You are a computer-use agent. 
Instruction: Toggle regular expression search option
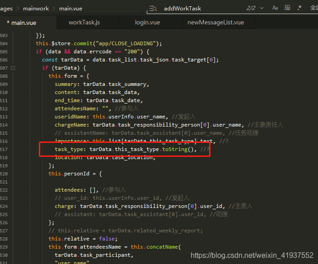point(299,8)
